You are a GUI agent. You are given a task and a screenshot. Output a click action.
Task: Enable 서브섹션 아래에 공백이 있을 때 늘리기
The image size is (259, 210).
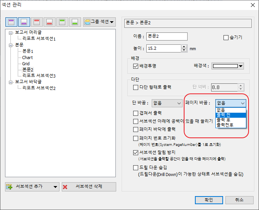pyautogui.click(x=135, y=121)
